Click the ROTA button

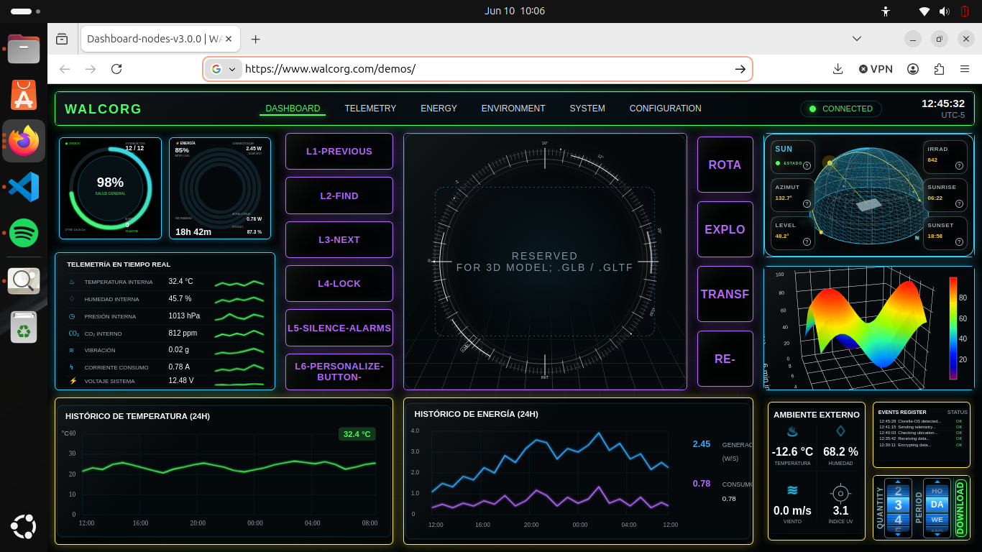pyautogui.click(x=725, y=165)
